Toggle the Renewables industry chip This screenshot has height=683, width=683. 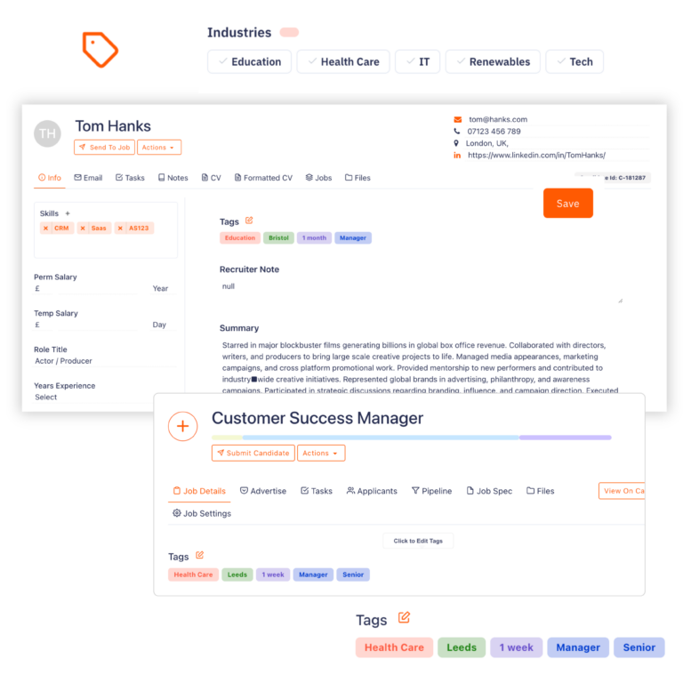pos(493,62)
